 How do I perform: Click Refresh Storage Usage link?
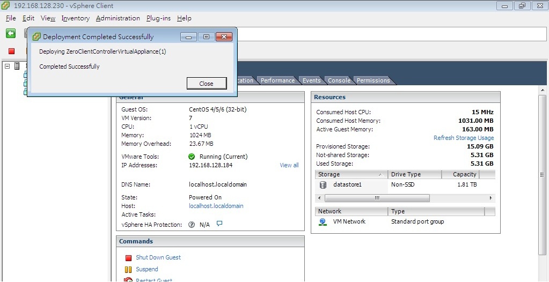click(464, 138)
